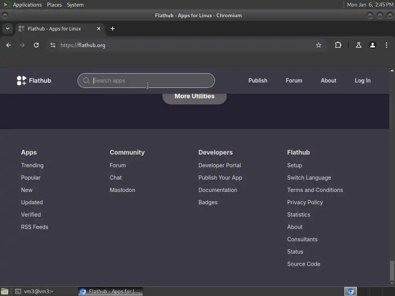The image size is (395, 296).
Task: Click the page vertical scrollbar thumb
Action: point(392,270)
